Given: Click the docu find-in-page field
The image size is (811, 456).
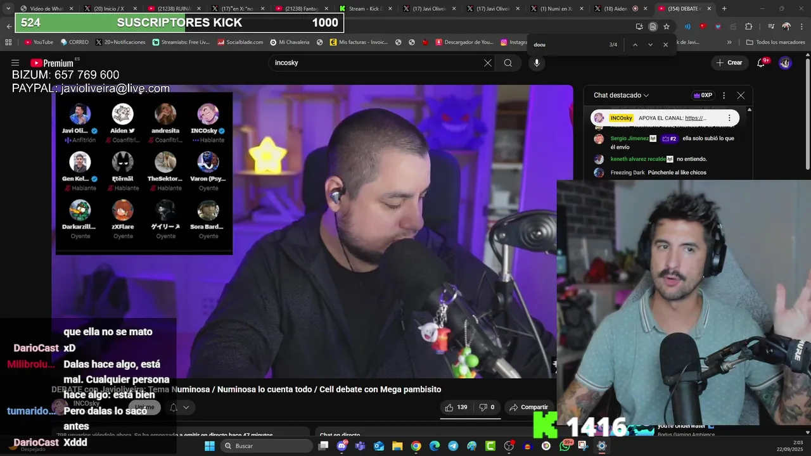Looking at the screenshot, I should click(x=567, y=44).
